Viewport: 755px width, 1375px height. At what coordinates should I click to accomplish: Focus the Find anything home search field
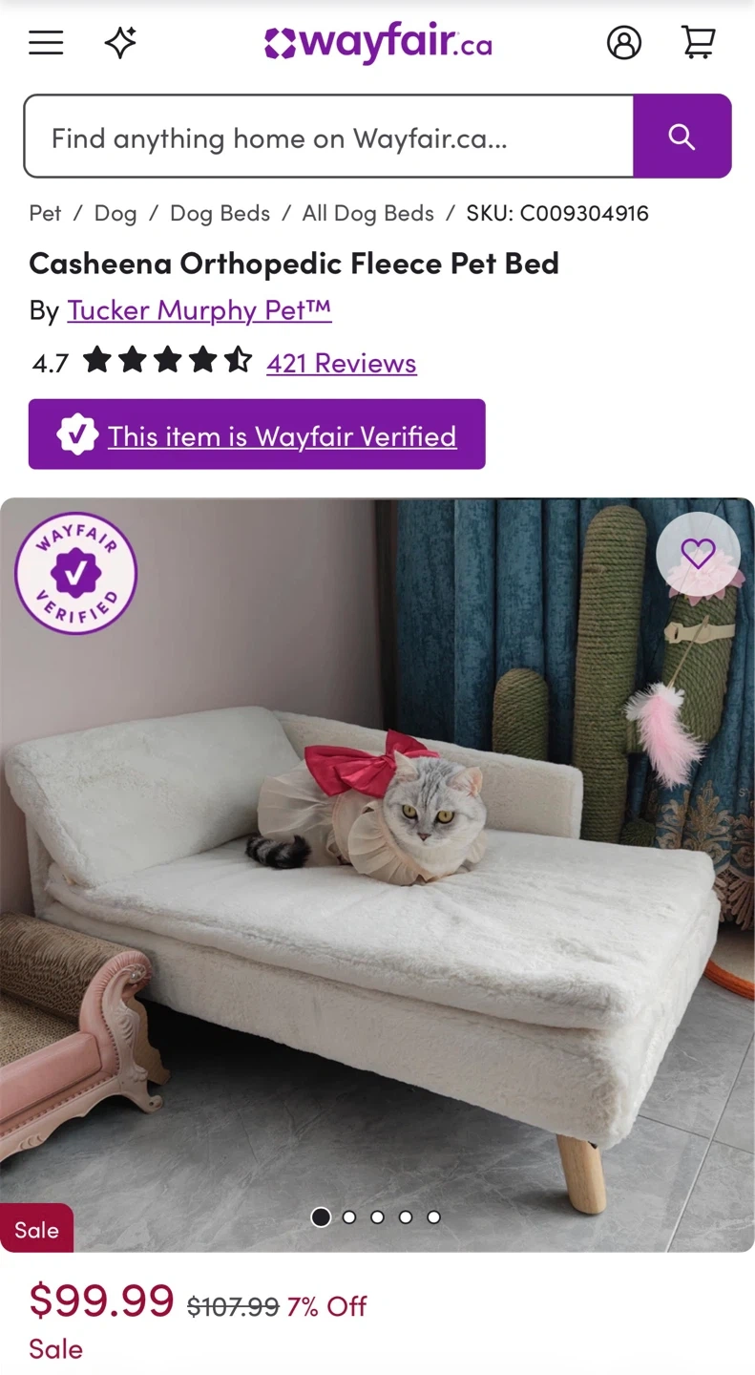(328, 136)
